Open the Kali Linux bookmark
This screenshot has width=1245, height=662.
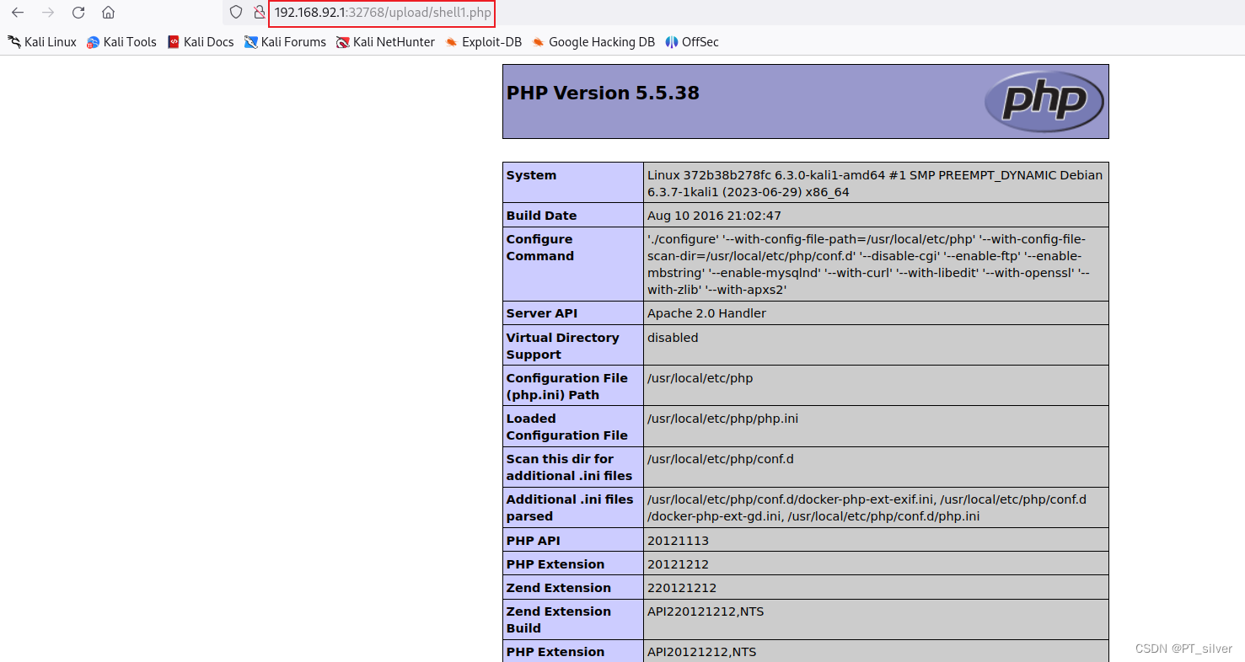coord(42,42)
